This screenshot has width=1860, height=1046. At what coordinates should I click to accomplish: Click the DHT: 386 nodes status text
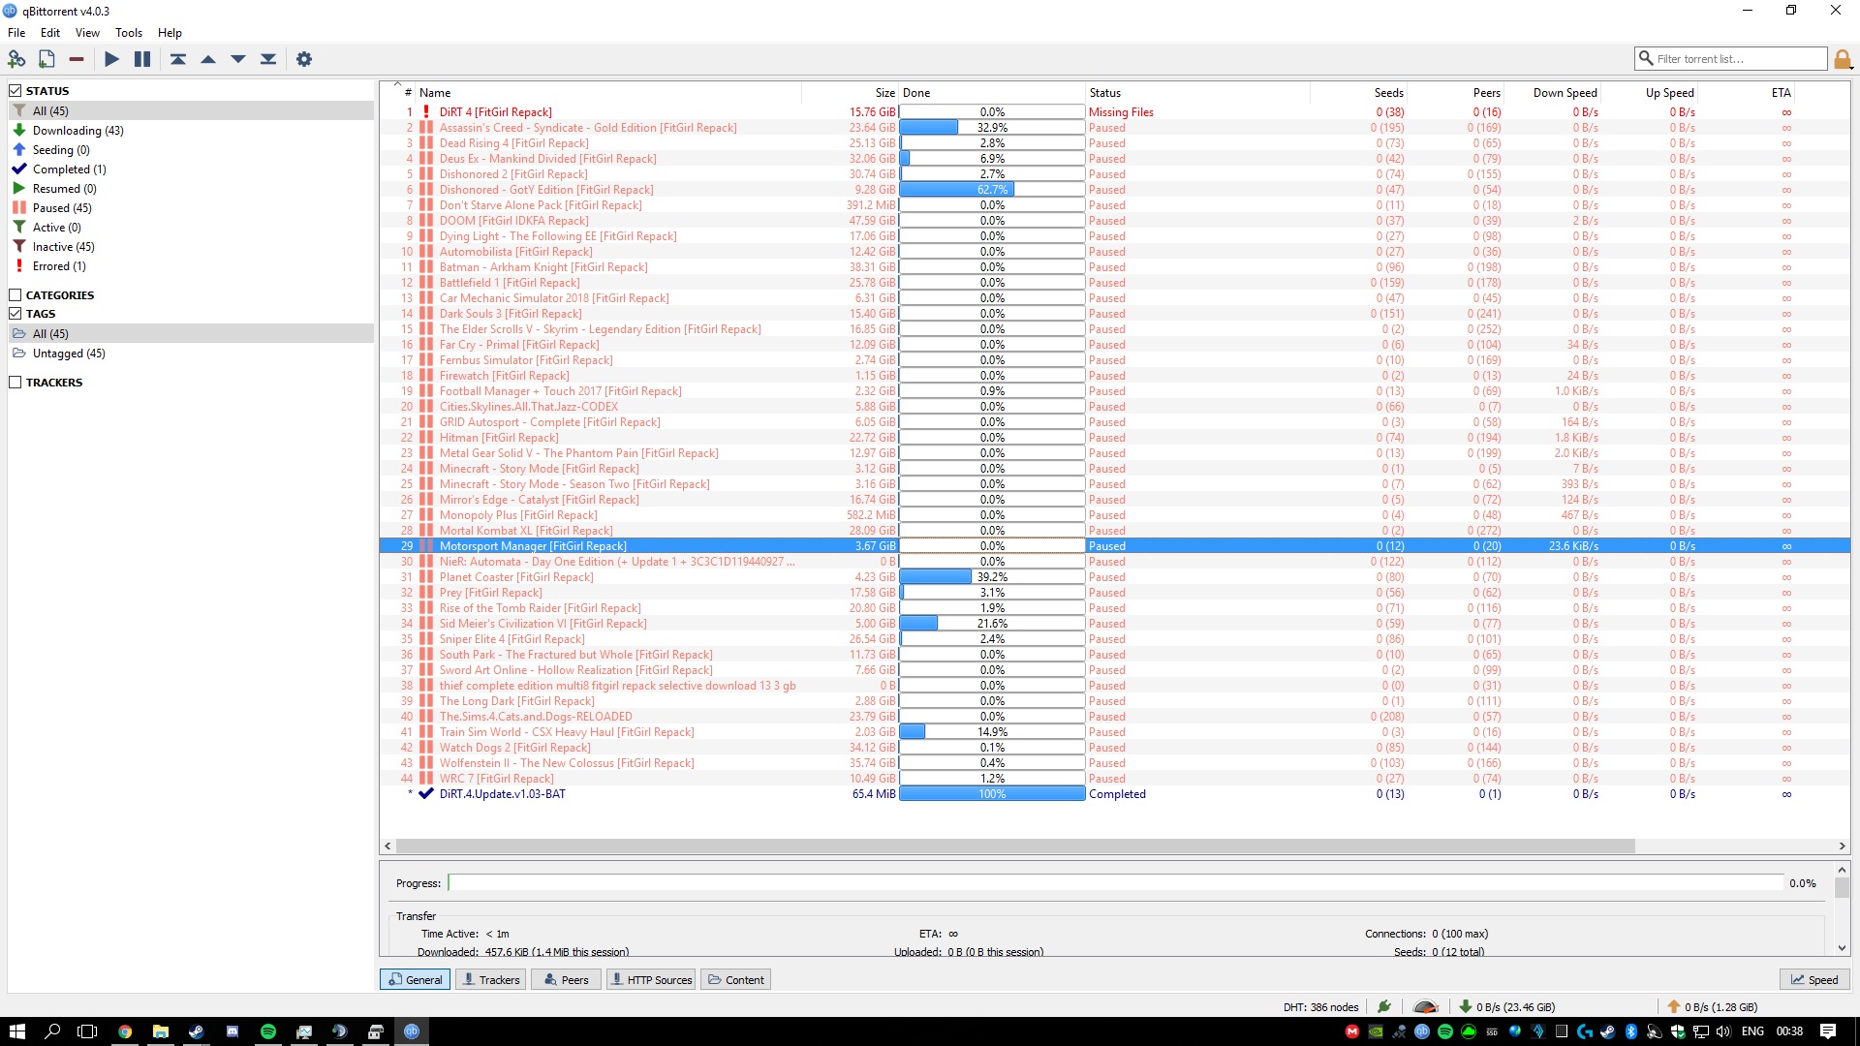(x=1320, y=1007)
